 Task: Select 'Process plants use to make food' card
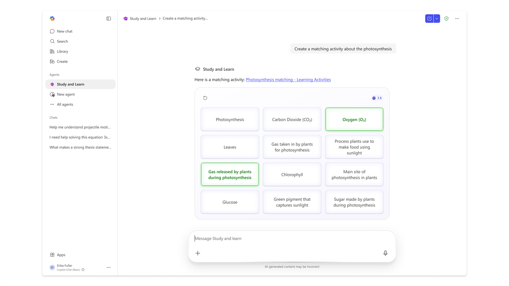(x=354, y=147)
